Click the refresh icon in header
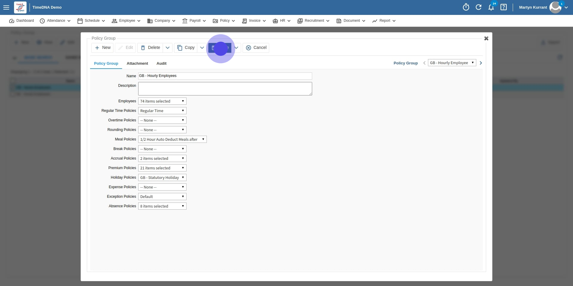 click(478, 7)
